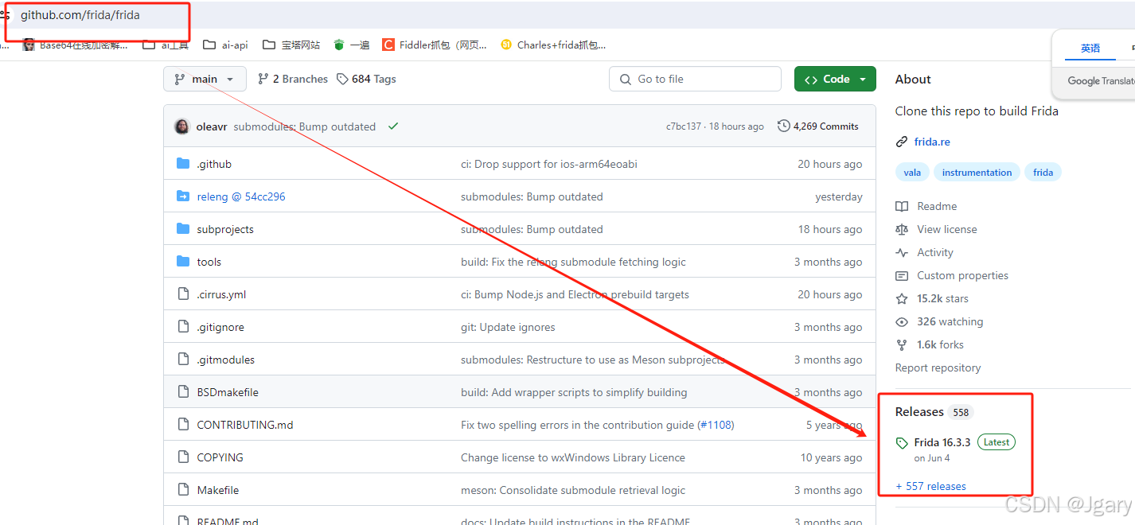Click the COPYING file icon

click(x=183, y=457)
